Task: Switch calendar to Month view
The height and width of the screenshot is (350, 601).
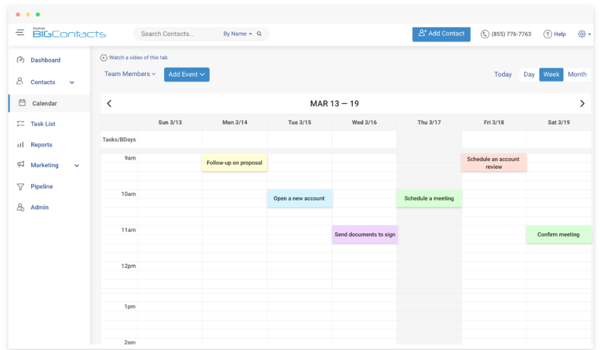Action: [577, 75]
